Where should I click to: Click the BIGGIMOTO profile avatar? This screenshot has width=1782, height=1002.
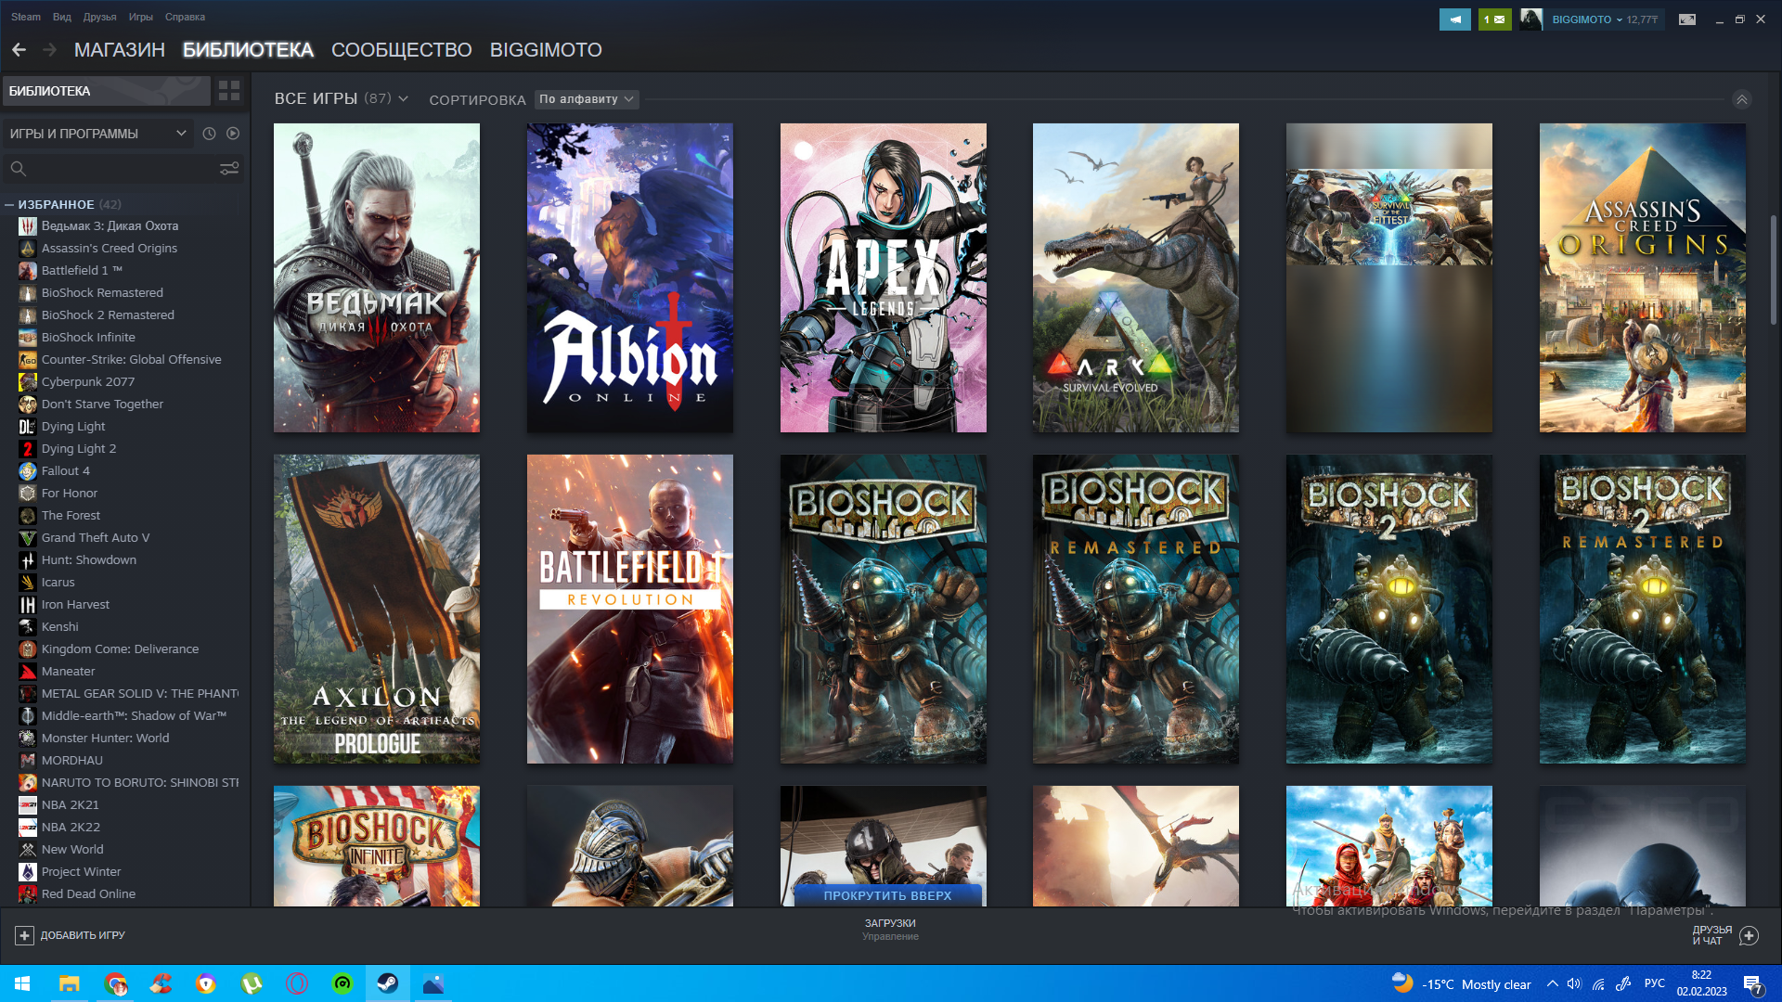click(x=1531, y=19)
